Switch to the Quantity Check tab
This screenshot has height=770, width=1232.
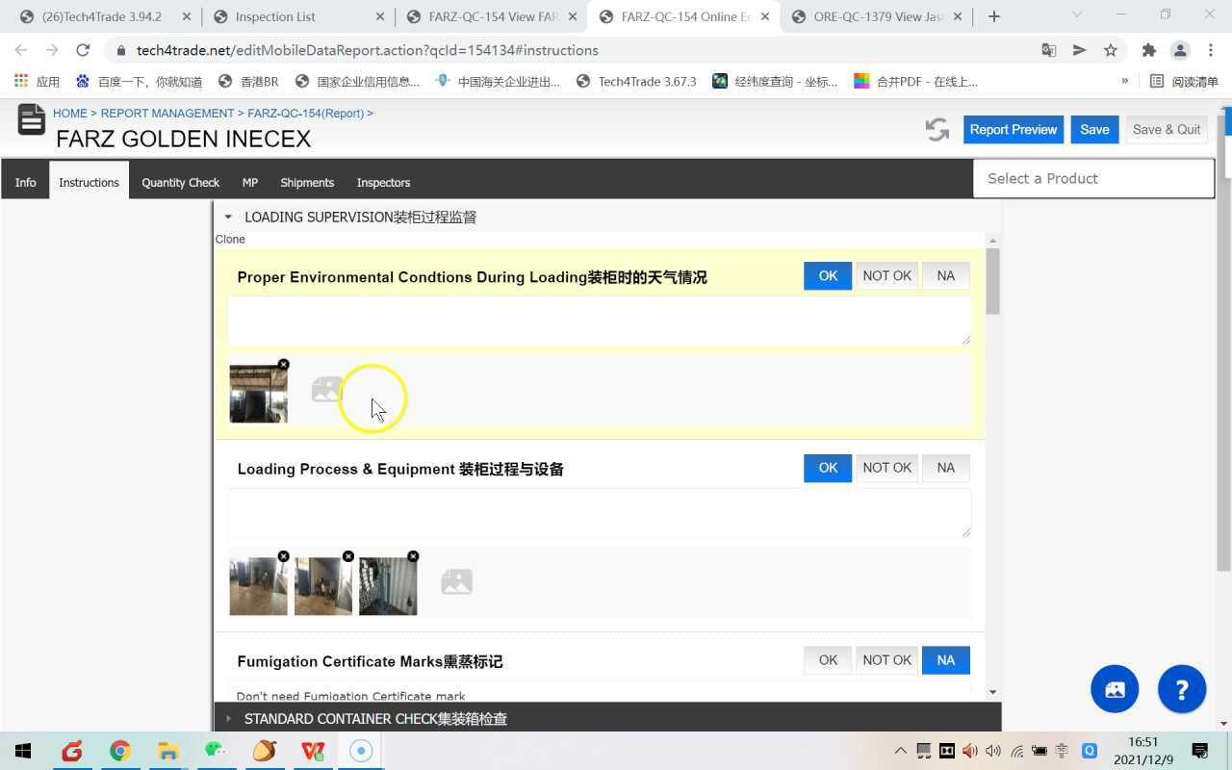180,182
